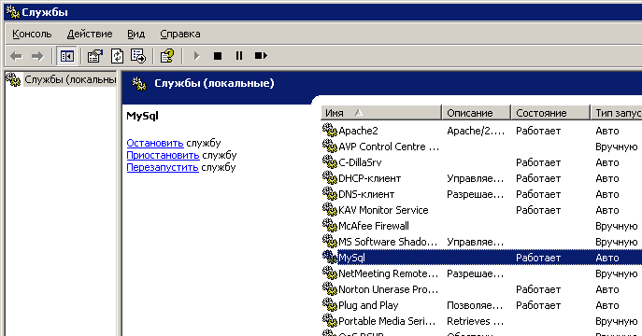
Task: Select Службы (локальные) tree node
Action: 70,79
